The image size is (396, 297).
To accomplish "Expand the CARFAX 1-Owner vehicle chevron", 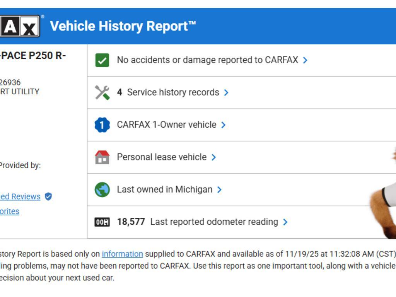I will (223, 125).
